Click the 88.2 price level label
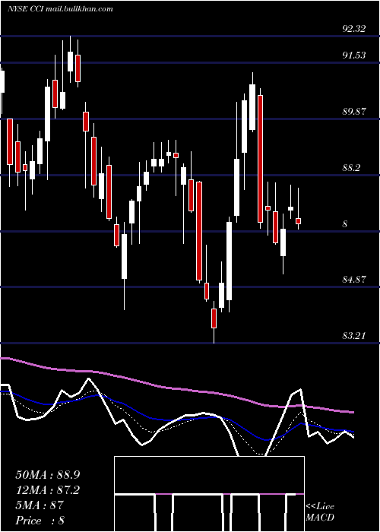The image size is (380, 532). coord(351,168)
